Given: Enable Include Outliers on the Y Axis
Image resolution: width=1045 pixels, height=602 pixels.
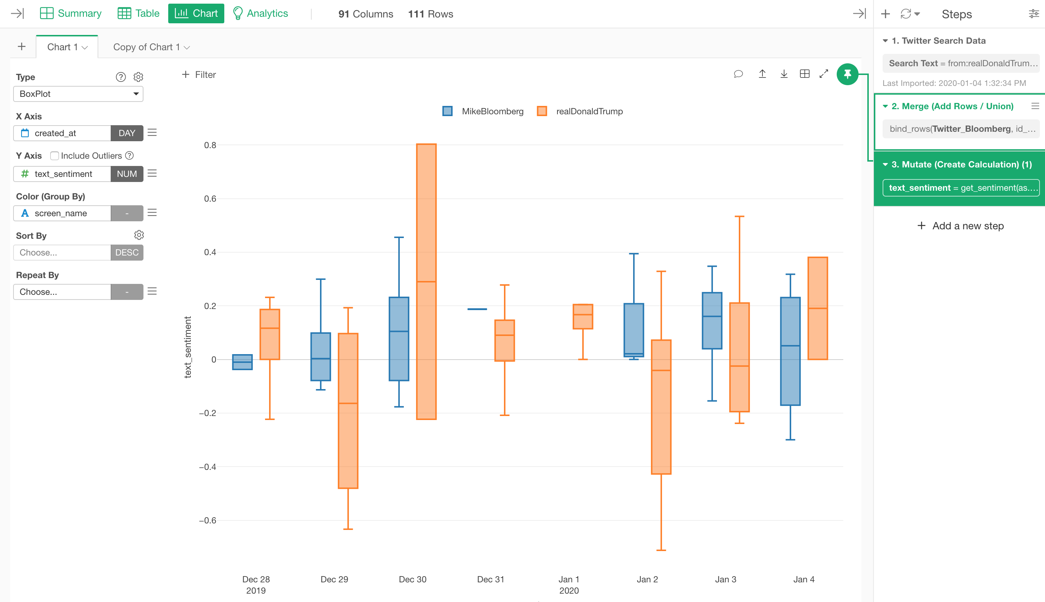Looking at the screenshot, I should (x=55, y=155).
